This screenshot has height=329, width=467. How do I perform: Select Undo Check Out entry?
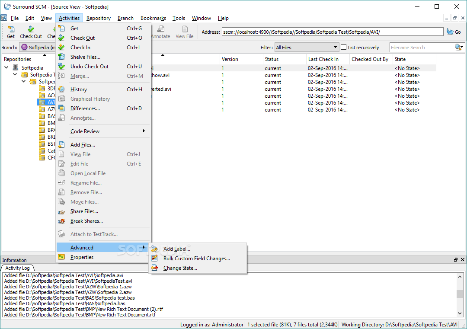coord(103,67)
